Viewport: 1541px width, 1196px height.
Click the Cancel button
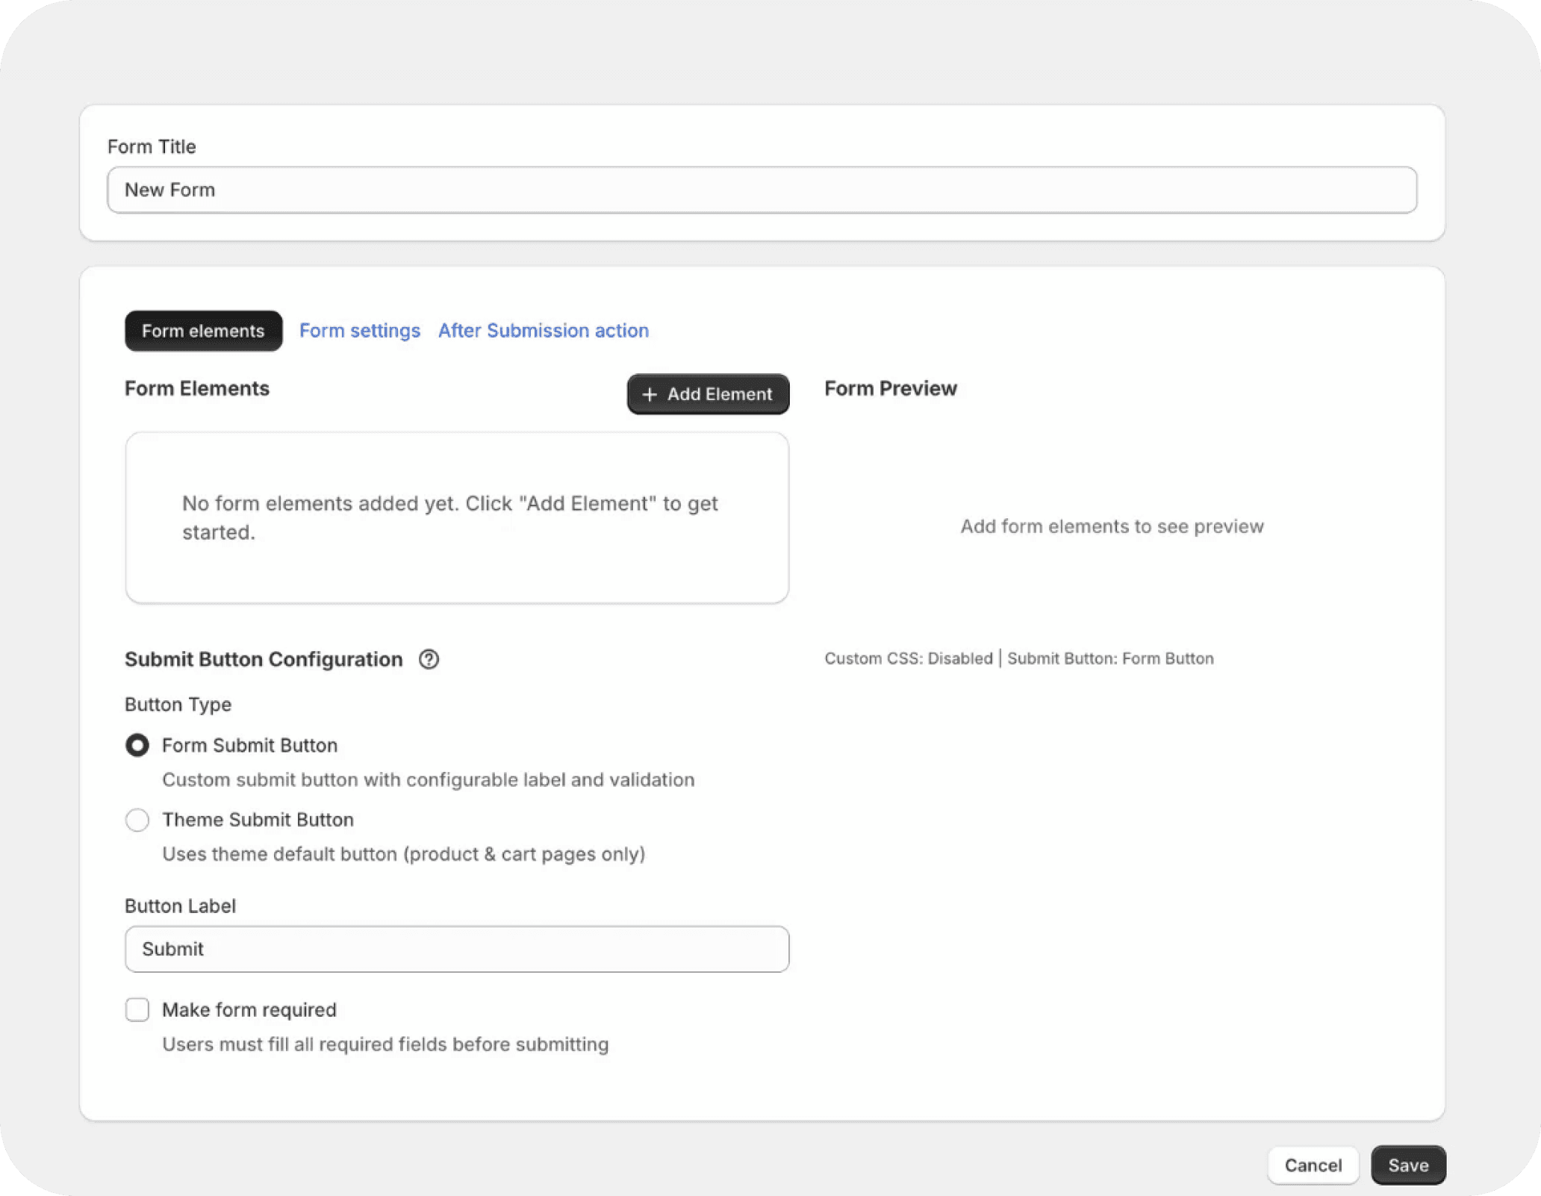[x=1313, y=1165]
